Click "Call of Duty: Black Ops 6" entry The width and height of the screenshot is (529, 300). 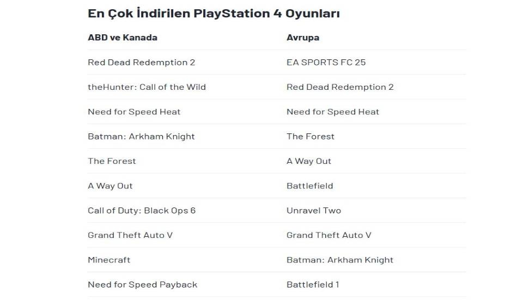(x=142, y=210)
